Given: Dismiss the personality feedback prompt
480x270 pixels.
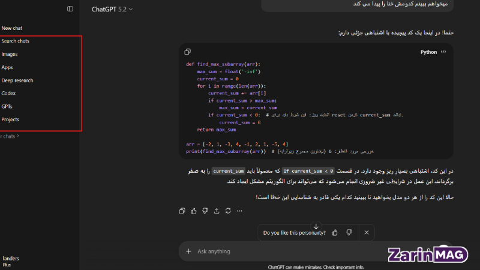Looking at the screenshot, I should (x=367, y=233).
